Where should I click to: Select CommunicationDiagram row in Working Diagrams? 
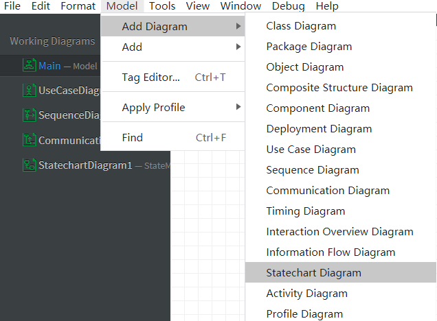pyautogui.click(x=50, y=140)
